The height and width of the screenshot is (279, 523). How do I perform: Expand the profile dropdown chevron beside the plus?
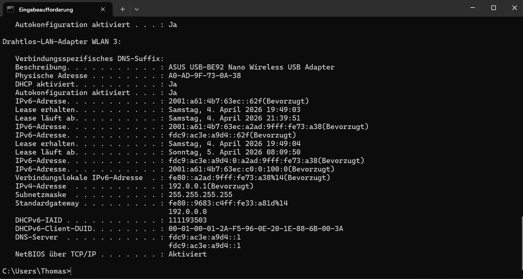pyautogui.click(x=137, y=9)
